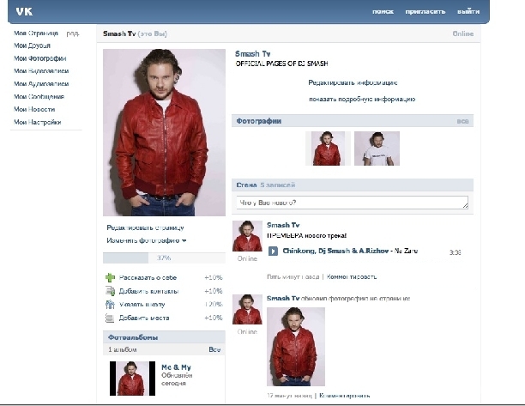
Task: Click the Стена wall header
Action: click(x=246, y=185)
